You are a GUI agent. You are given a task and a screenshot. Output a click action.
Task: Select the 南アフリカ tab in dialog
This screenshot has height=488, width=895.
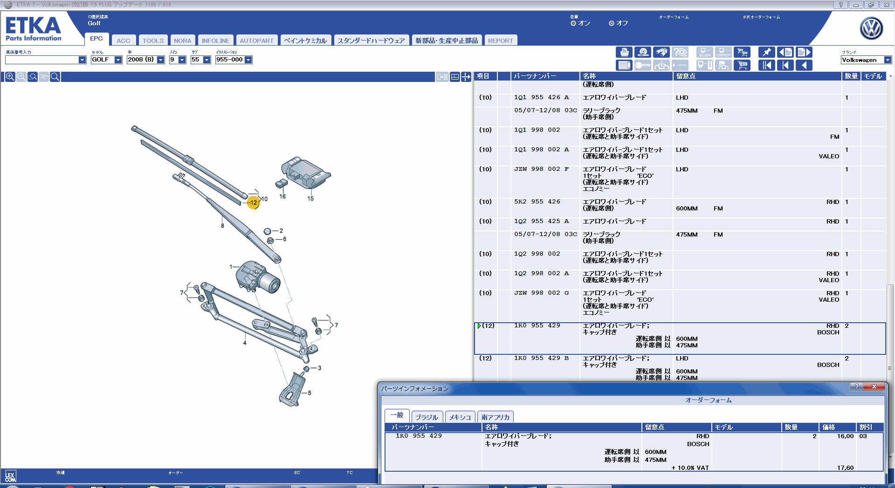[496, 417]
